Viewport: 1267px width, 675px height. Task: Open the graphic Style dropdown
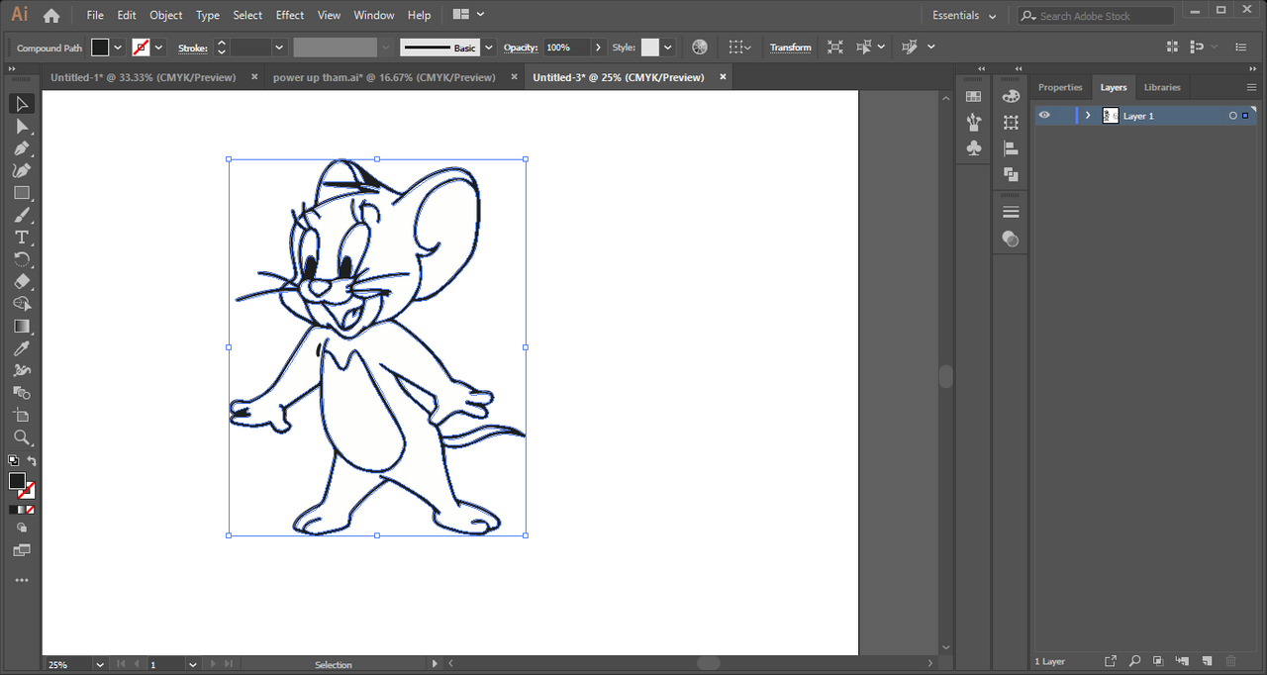coord(668,48)
